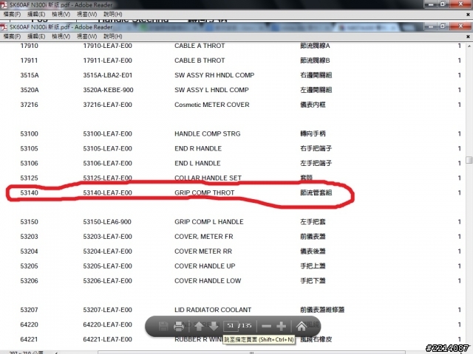
Task: Click the vertical scrollbar up arrow
Action: [469, 46]
